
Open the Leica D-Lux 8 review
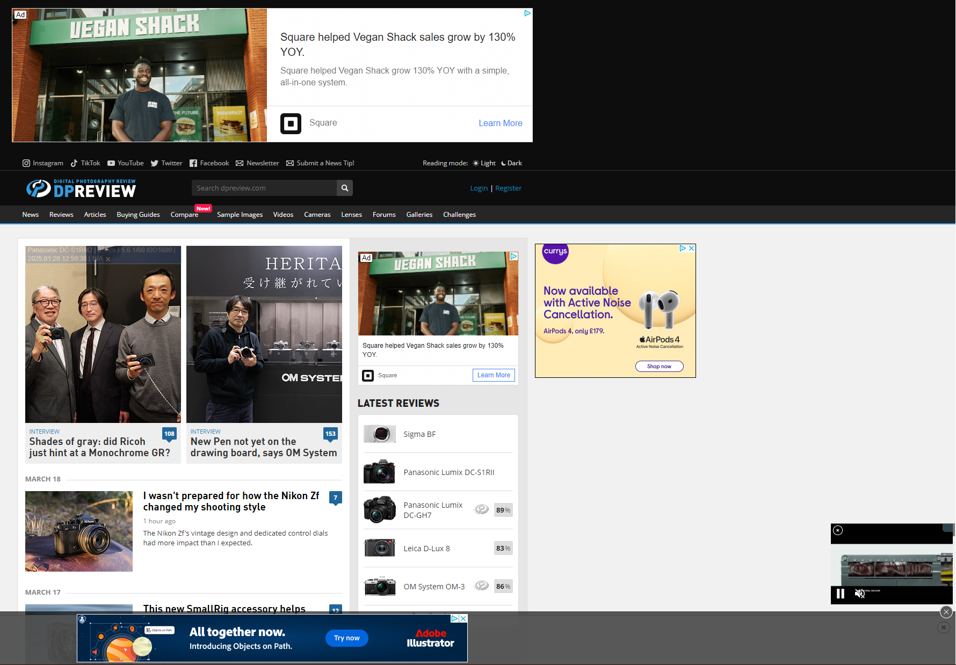pyautogui.click(x=426, y=549)
